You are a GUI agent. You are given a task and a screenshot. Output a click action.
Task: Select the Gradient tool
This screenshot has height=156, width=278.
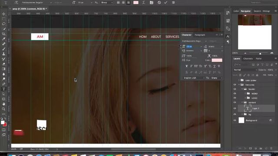tap(3, 69)
